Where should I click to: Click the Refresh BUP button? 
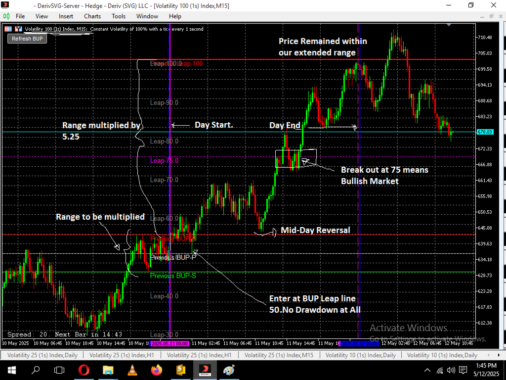27,39
